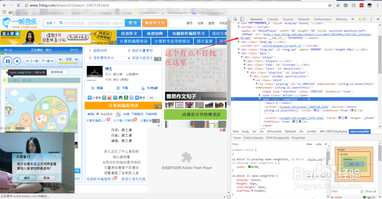
Task: Toggle the Show all checkbox in computed styles
Action: pos(362,191)
